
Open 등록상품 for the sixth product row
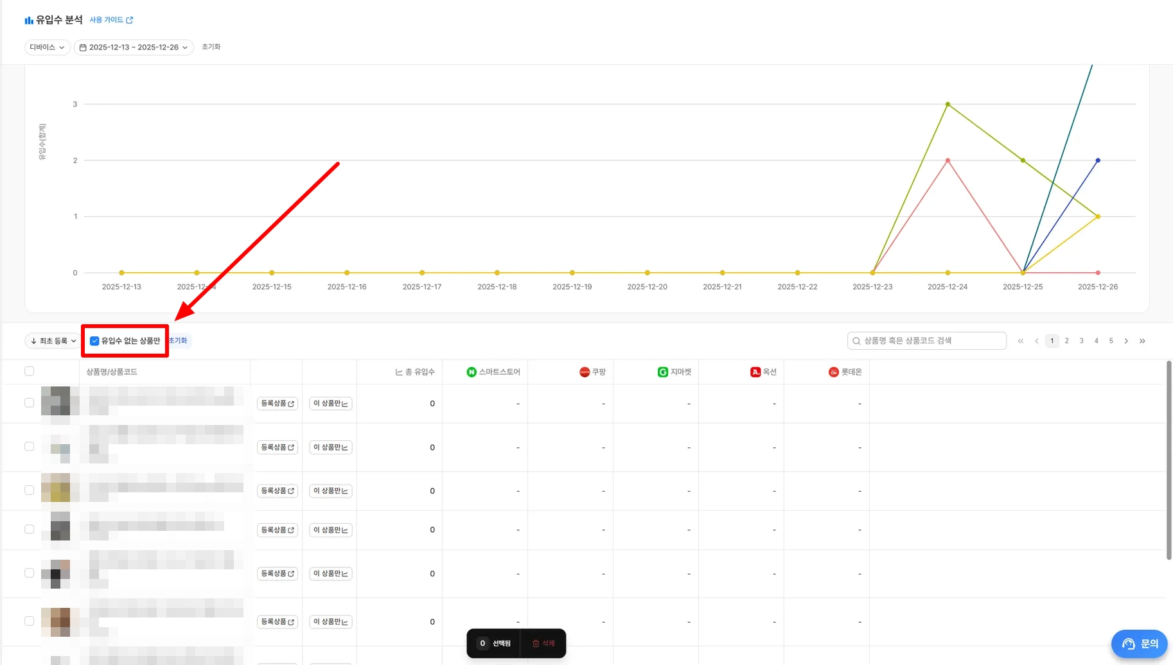[278, 621]
